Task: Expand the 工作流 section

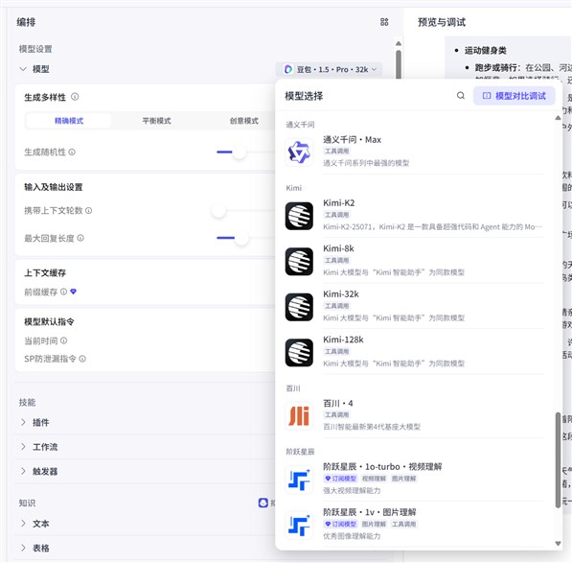Action: click(x=23, y=447)
